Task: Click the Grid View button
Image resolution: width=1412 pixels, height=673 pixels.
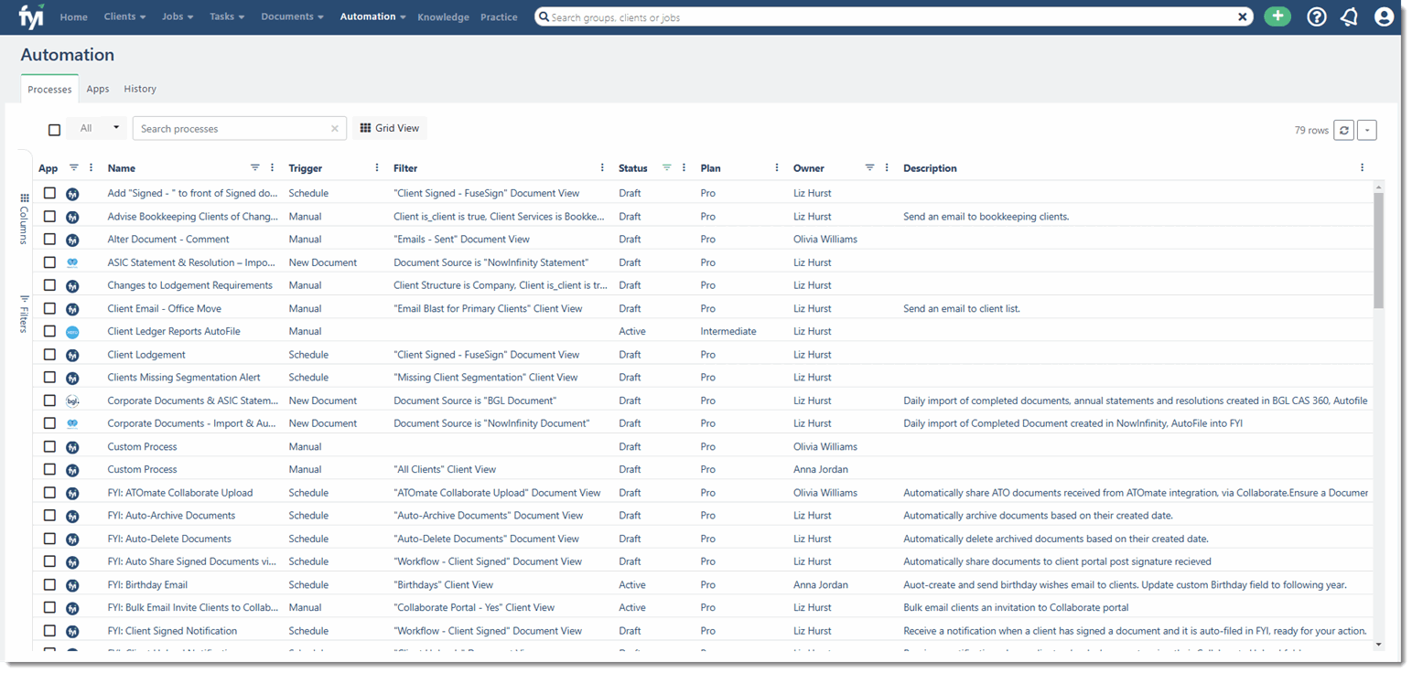Action: (x=389, y=128)
